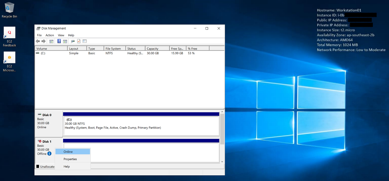Select the (C:) volume row name

pyautogui.click(x=43, y=53)
